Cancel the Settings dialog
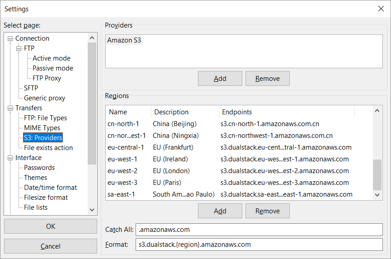The height and width of the screenshot is (259, 391). (x=51, y=246)
